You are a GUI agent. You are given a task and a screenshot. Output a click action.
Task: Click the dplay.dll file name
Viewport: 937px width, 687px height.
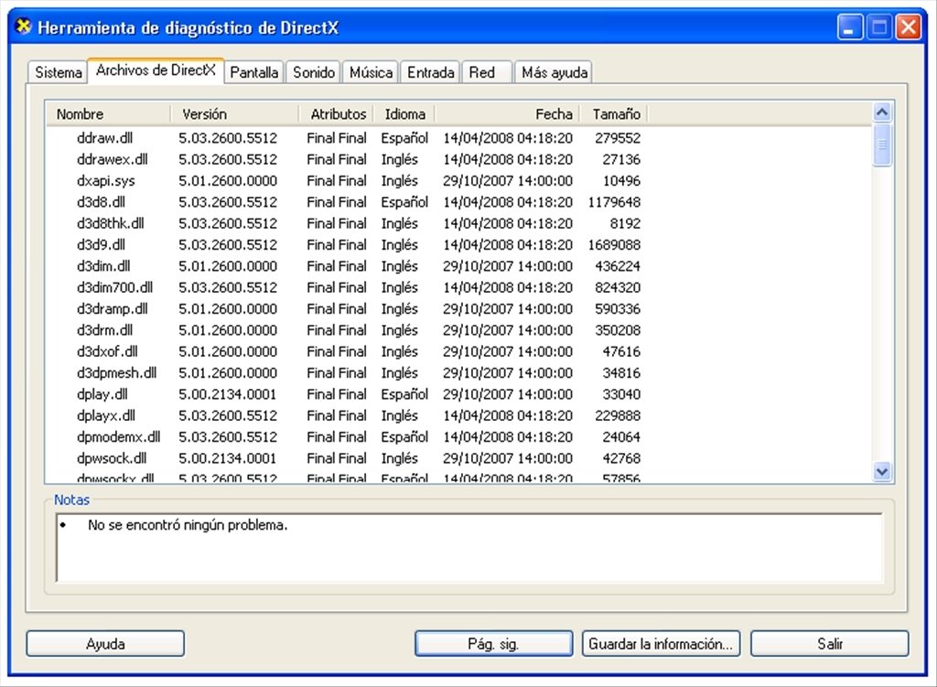coord(102,394)
